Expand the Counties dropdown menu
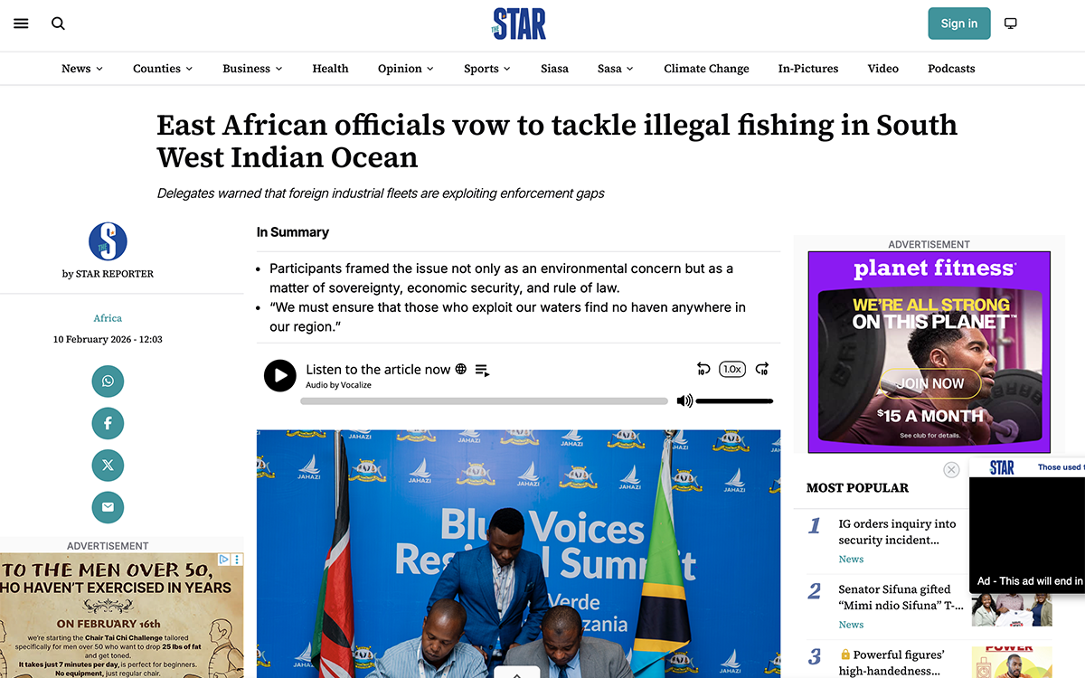The image size is (1085, 678). pos(163,69)
